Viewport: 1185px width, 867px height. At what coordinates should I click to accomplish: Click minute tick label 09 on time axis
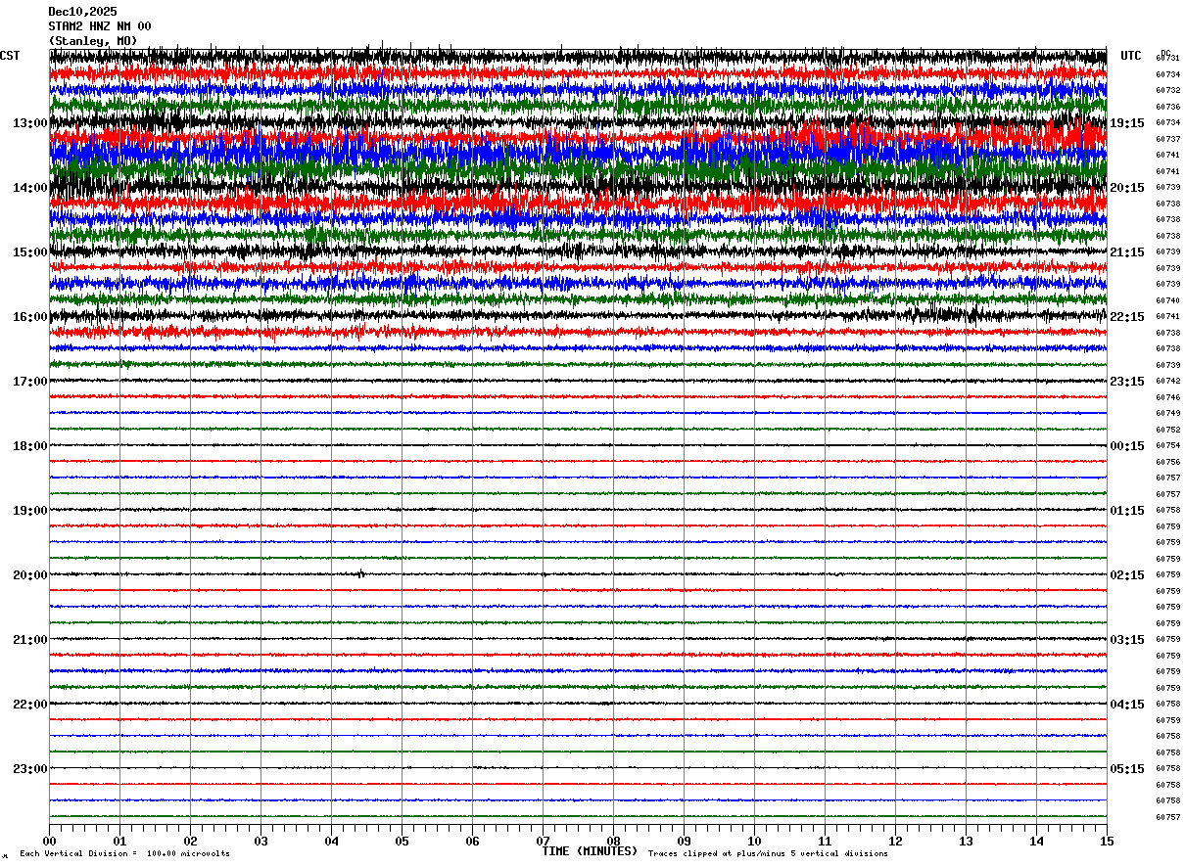click(684, 841)
